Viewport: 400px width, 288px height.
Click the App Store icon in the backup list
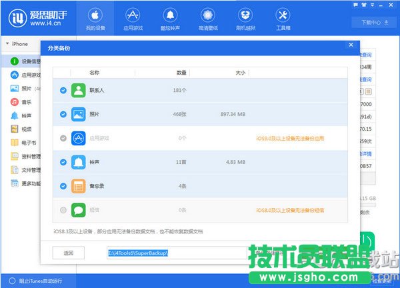coord(78,138)
